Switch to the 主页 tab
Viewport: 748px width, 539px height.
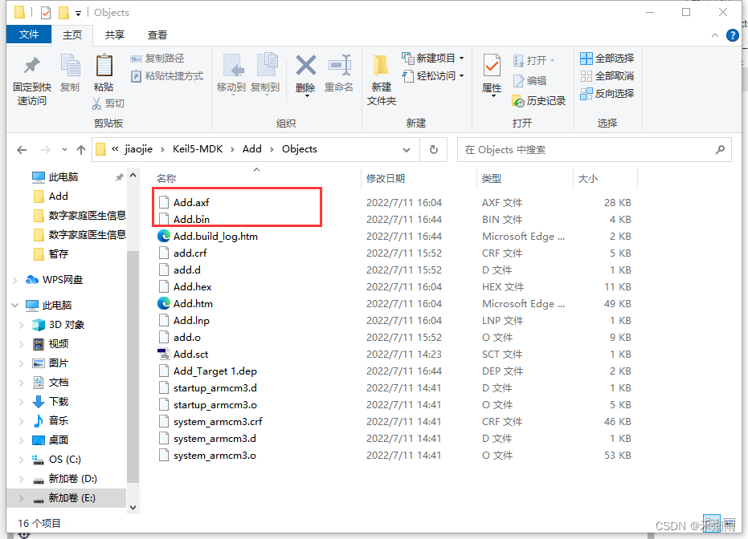pos(72,34)
